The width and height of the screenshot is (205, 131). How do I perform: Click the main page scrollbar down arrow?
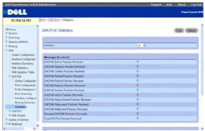(202, 128)
